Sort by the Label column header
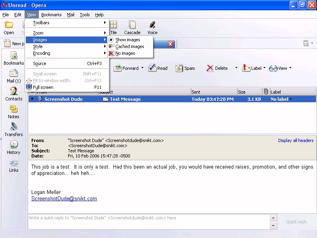This screenshot has height=238, width=317. pos(293,92)
